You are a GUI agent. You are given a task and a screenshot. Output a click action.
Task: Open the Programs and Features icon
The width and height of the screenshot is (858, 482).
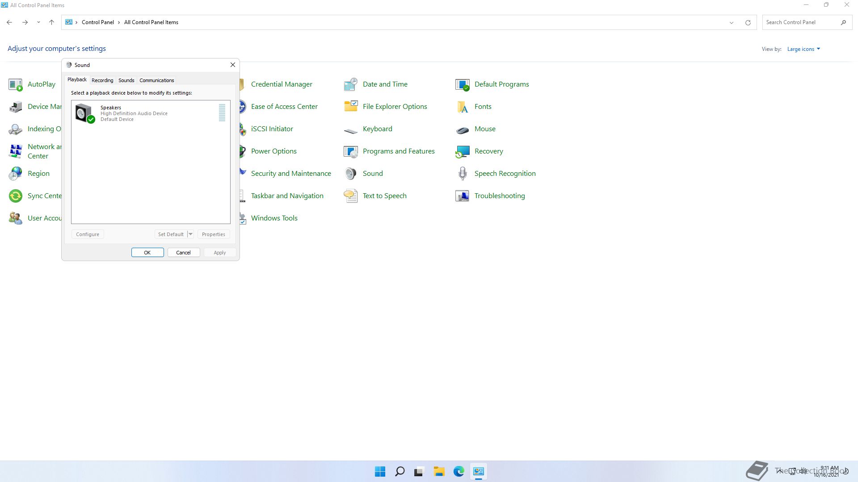tap(350, 151)
